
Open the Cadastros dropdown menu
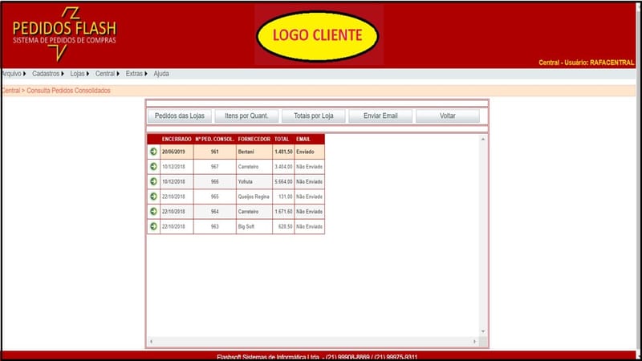[x=47, y=74]
